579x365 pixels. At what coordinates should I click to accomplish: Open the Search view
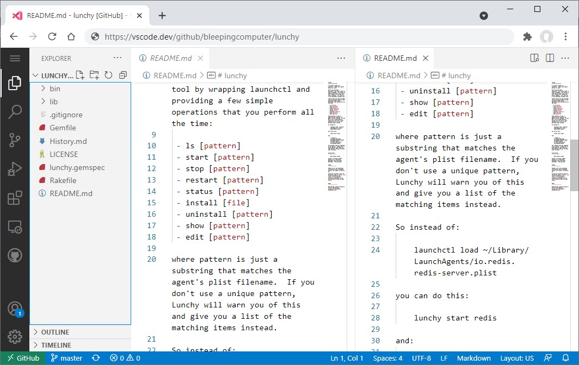pyautogui.click(x=15, y=111)
